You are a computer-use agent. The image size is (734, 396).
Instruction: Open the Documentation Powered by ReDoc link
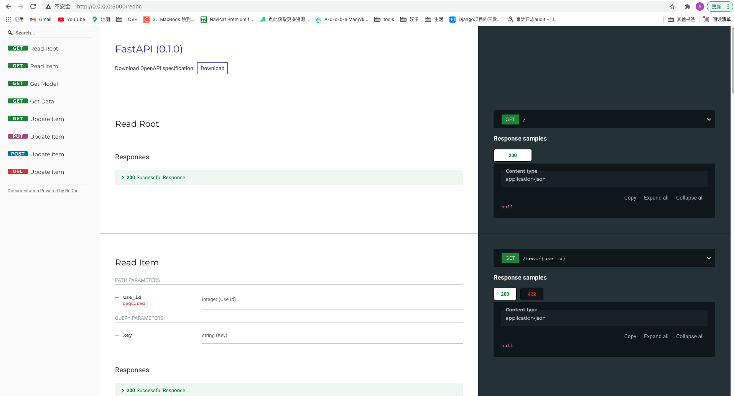(43, 191)
